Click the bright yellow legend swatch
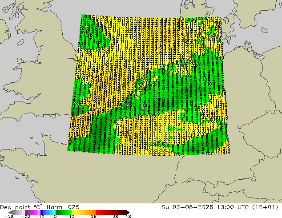 pos(73,212)
